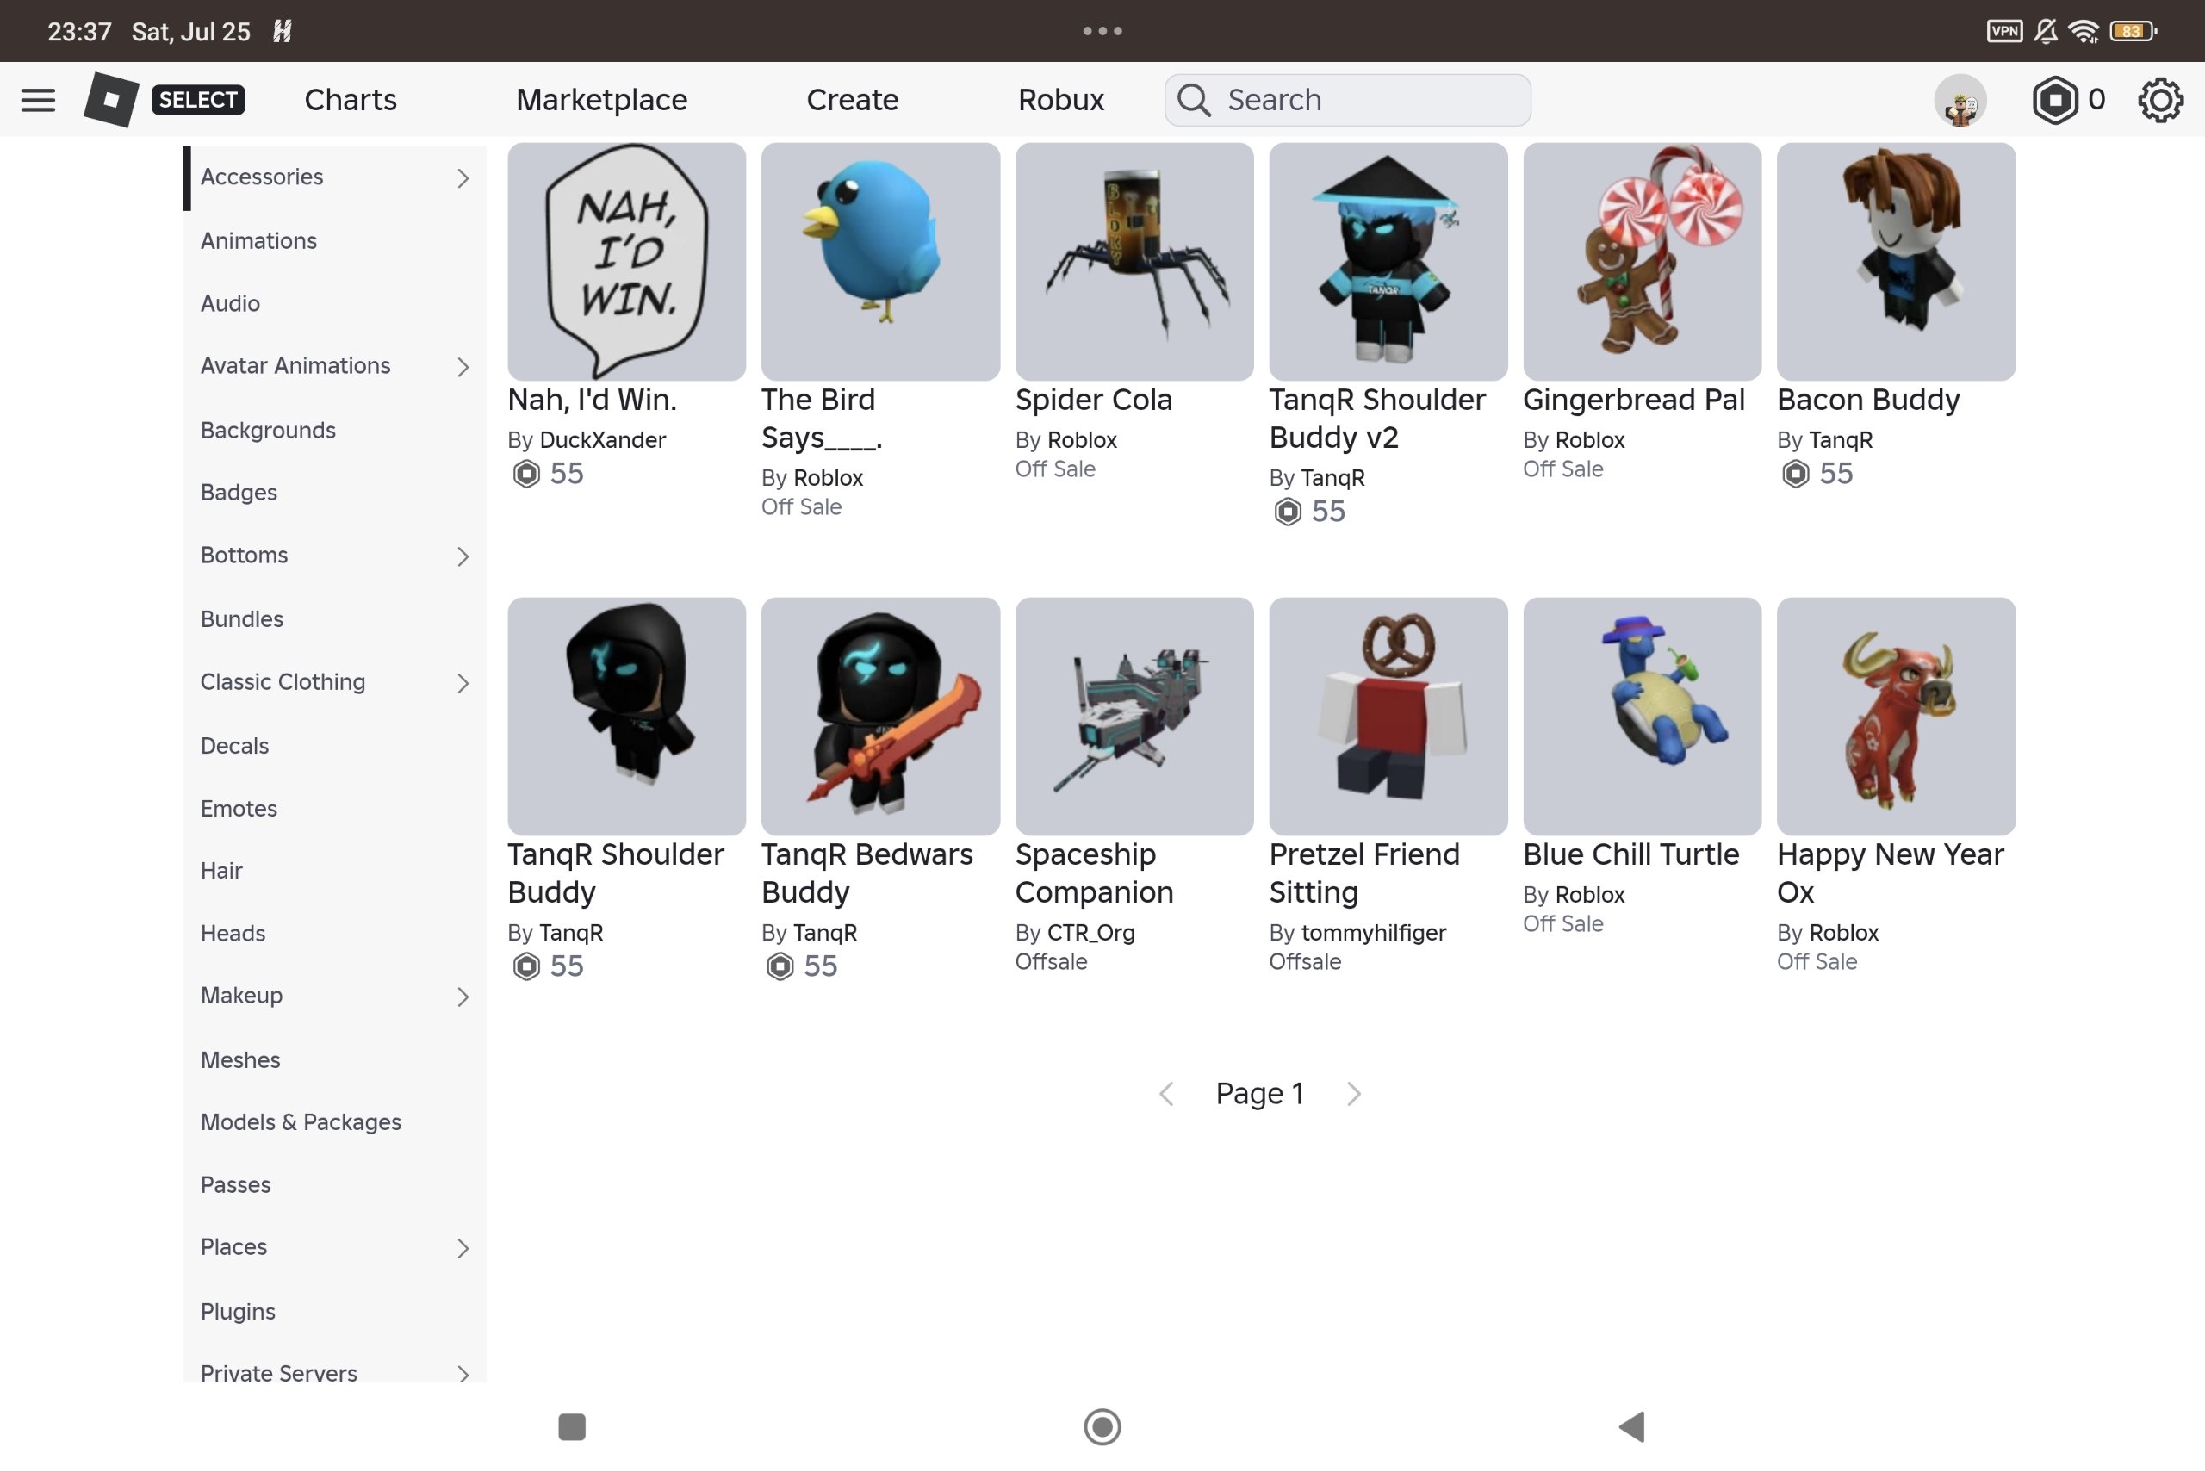Click the Blue Chill Turtle title
The image size is (2205, 1472).
coord(1630,854)
